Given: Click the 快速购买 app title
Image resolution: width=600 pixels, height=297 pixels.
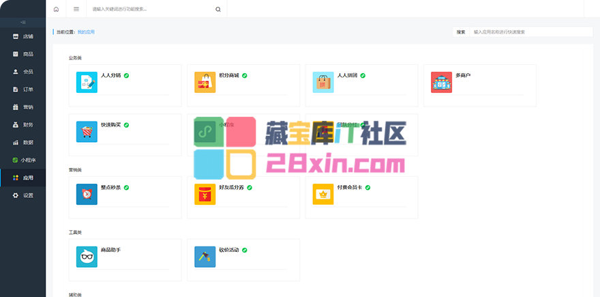Looking at the screenshot, I should click(111, 125).
